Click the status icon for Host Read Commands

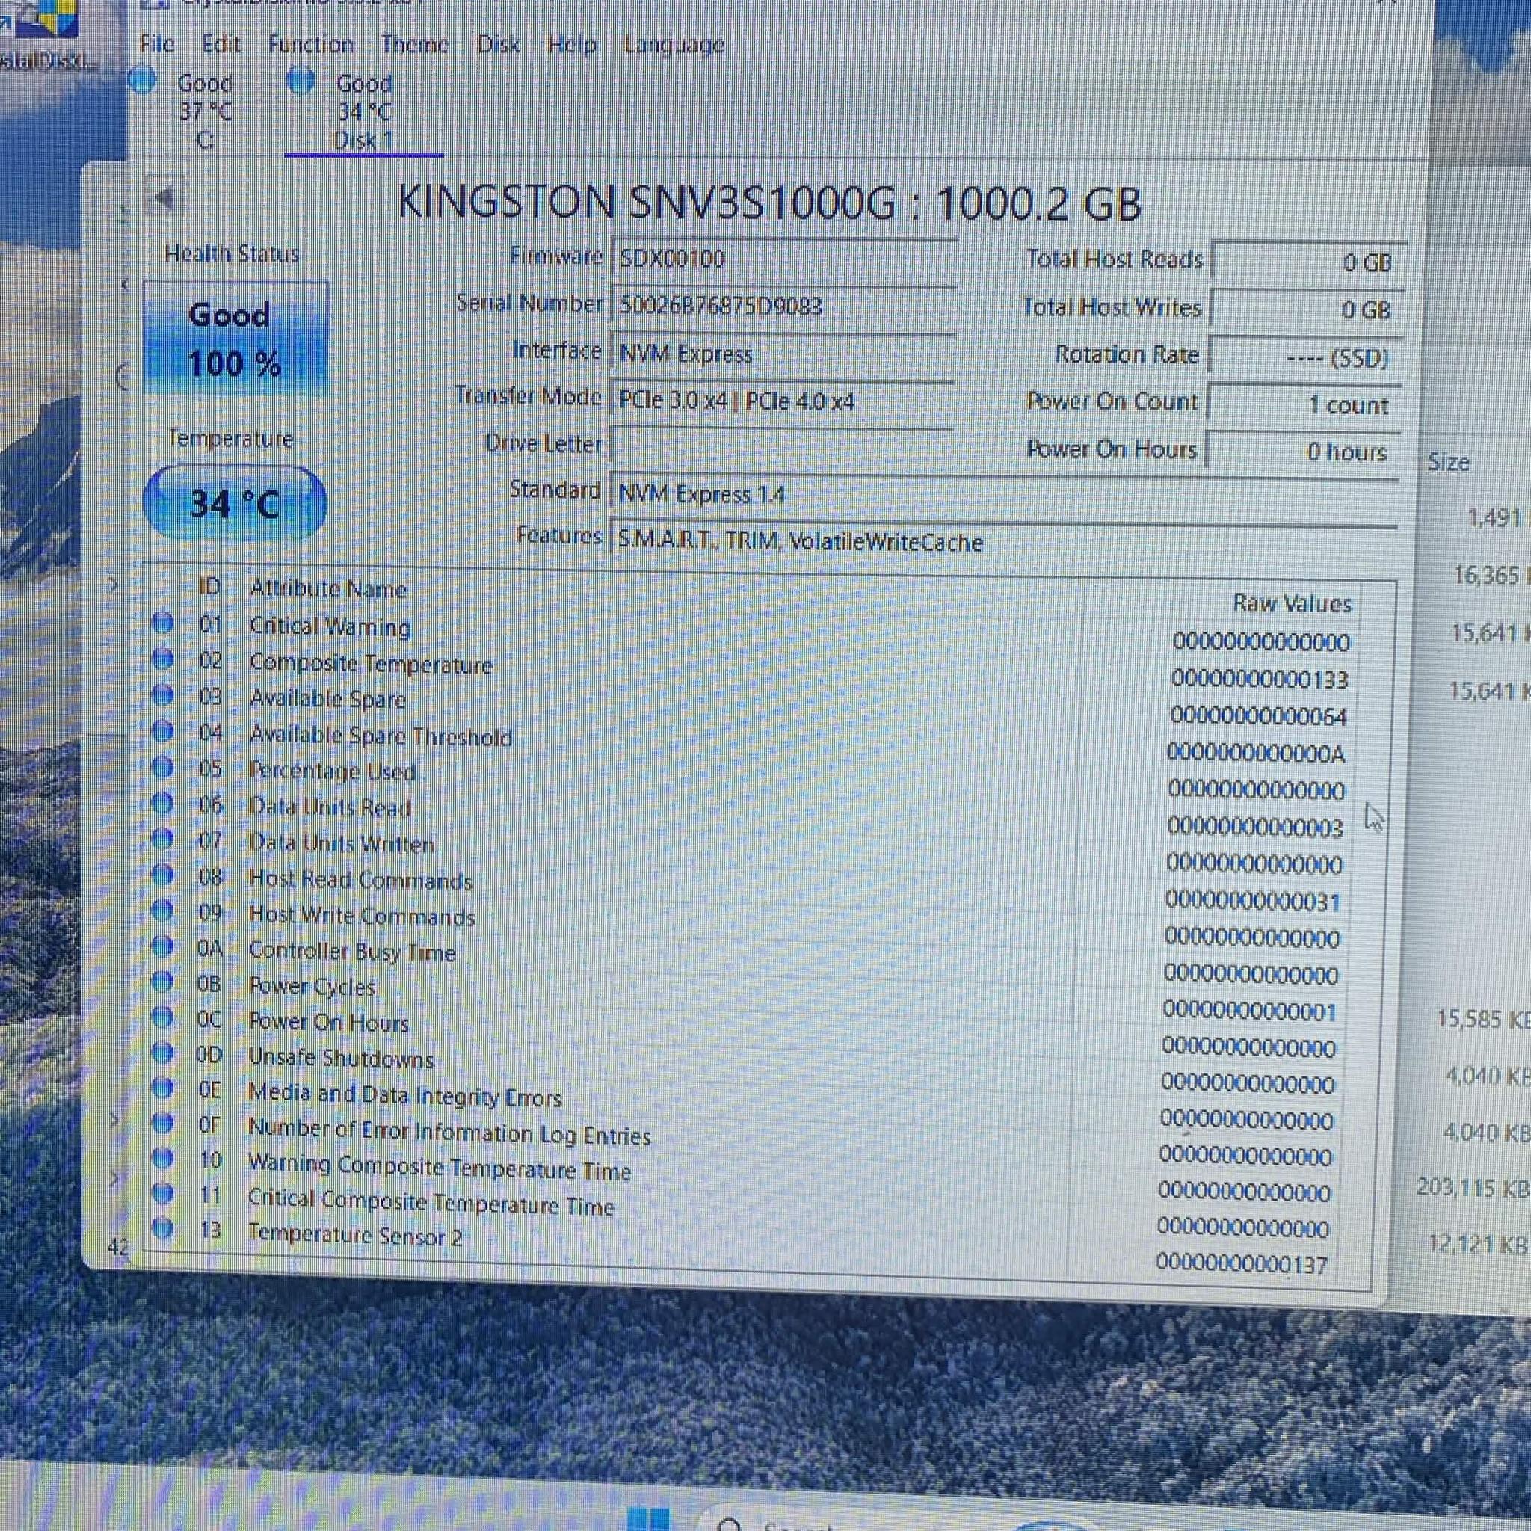point(162,875)
